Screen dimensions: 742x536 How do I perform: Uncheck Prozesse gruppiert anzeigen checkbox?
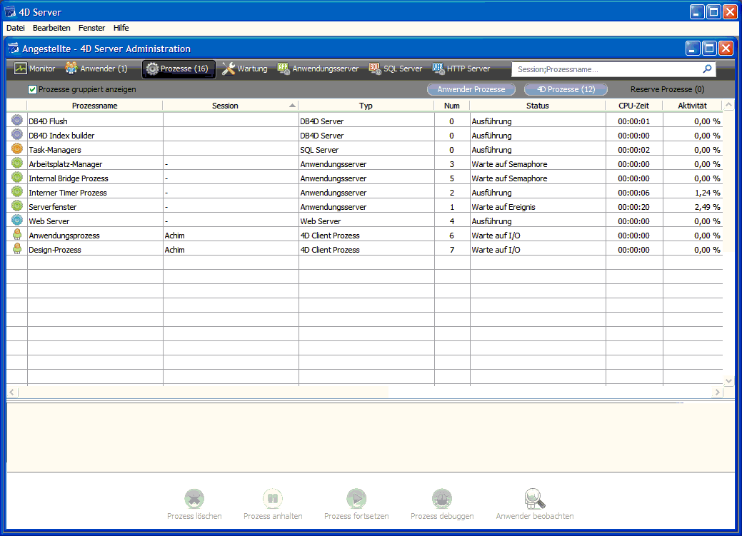tap(32, 90)
